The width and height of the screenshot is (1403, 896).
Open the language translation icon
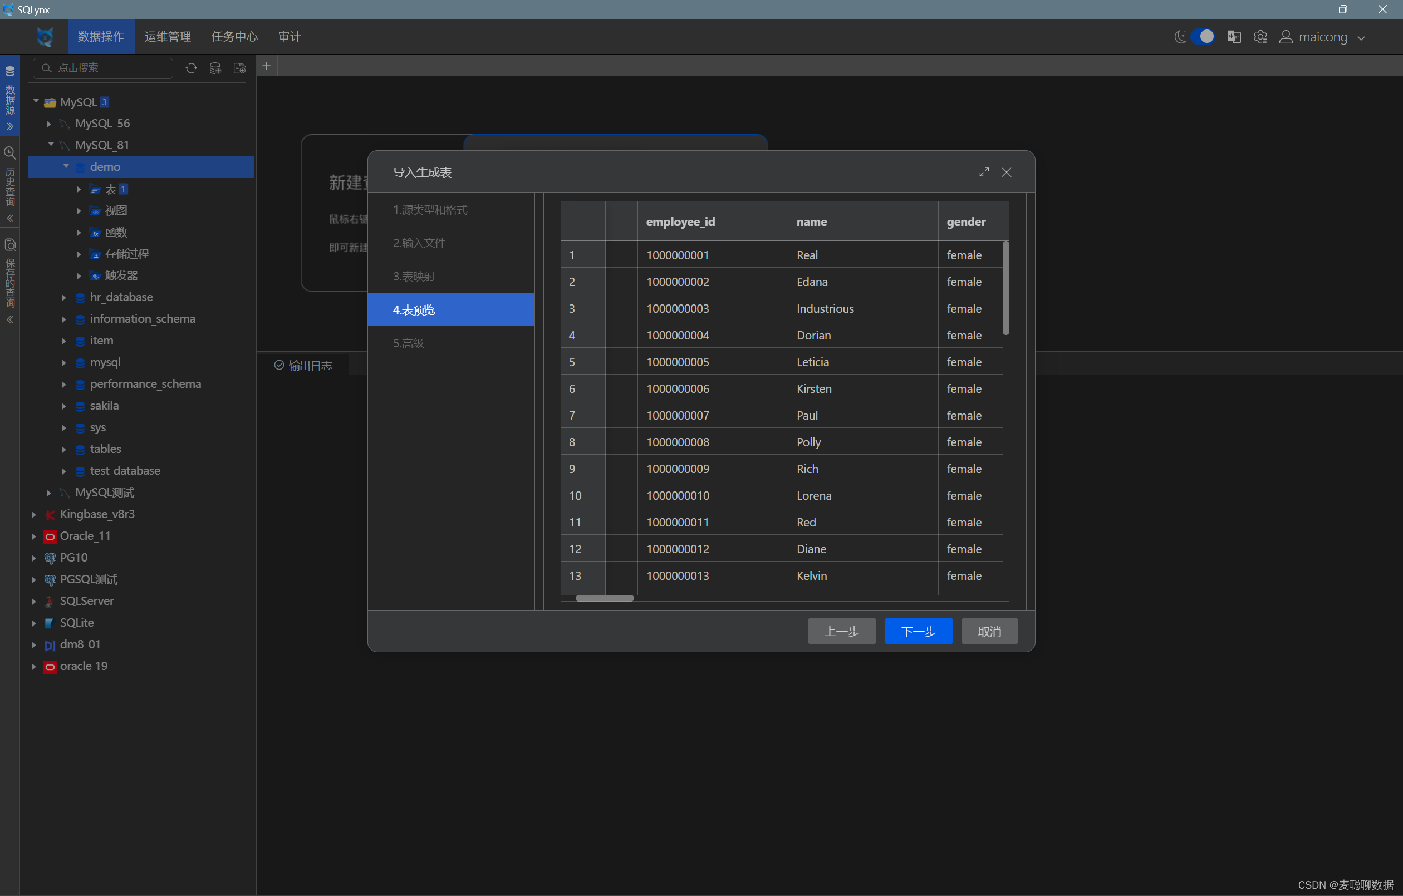click(1233, 37)
